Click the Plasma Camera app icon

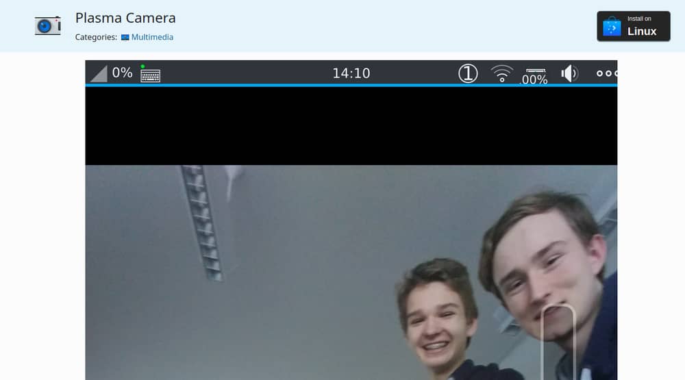coord(48,26)
